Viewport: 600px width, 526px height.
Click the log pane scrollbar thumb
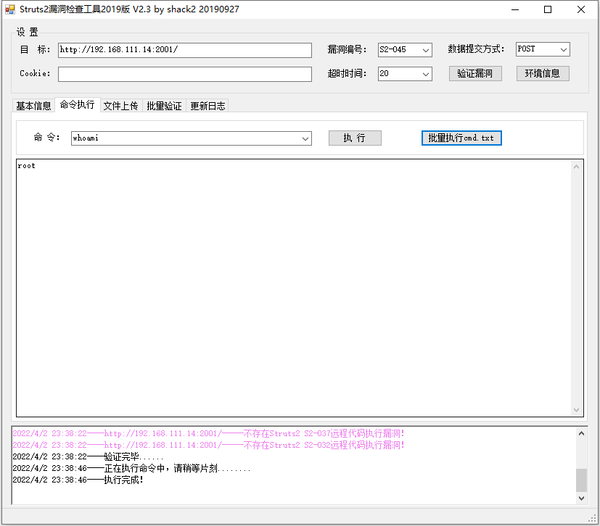click(x=581, y=480)
